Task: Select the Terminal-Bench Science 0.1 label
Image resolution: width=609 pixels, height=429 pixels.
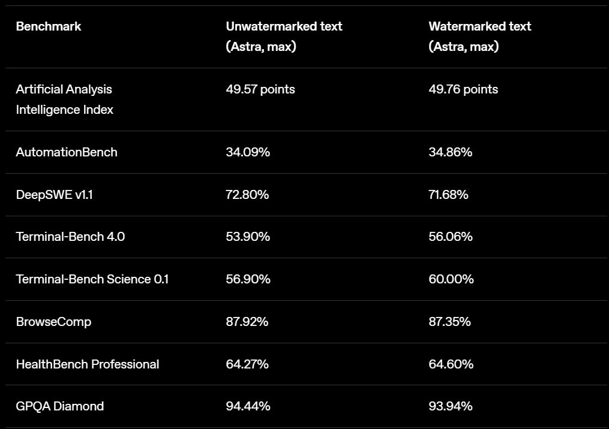Action: click(92, 279)
